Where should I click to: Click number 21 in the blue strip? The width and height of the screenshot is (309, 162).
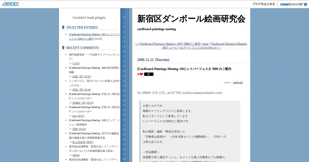[x=124, y=125]
